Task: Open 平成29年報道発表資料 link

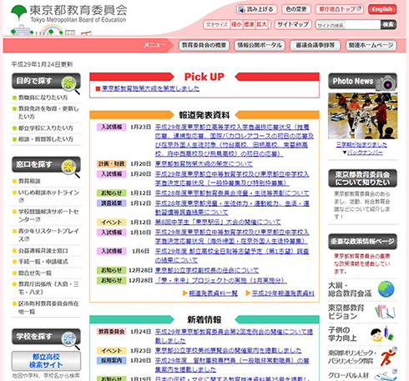Action: click(x=283, y=293)
